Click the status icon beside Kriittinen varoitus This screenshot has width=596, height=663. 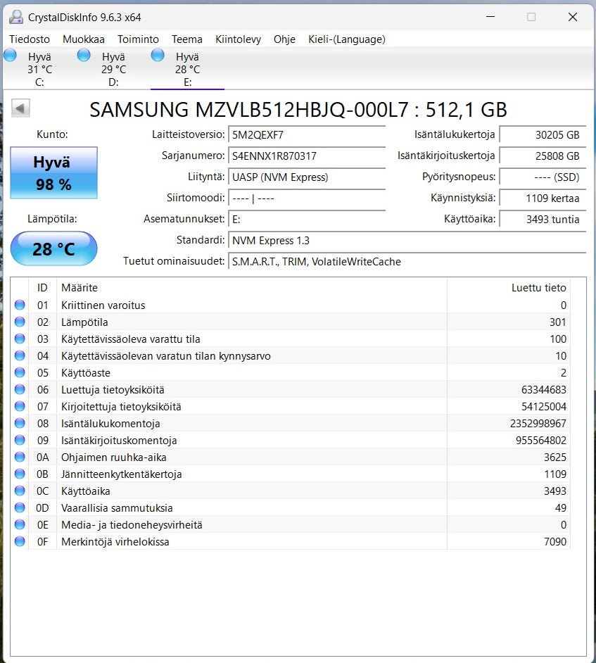pos(20,305)
